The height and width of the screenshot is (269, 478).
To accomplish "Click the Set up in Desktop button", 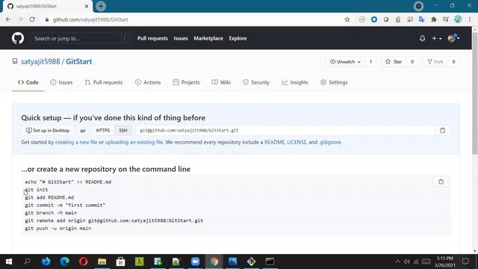I will (x=48, y=131).
